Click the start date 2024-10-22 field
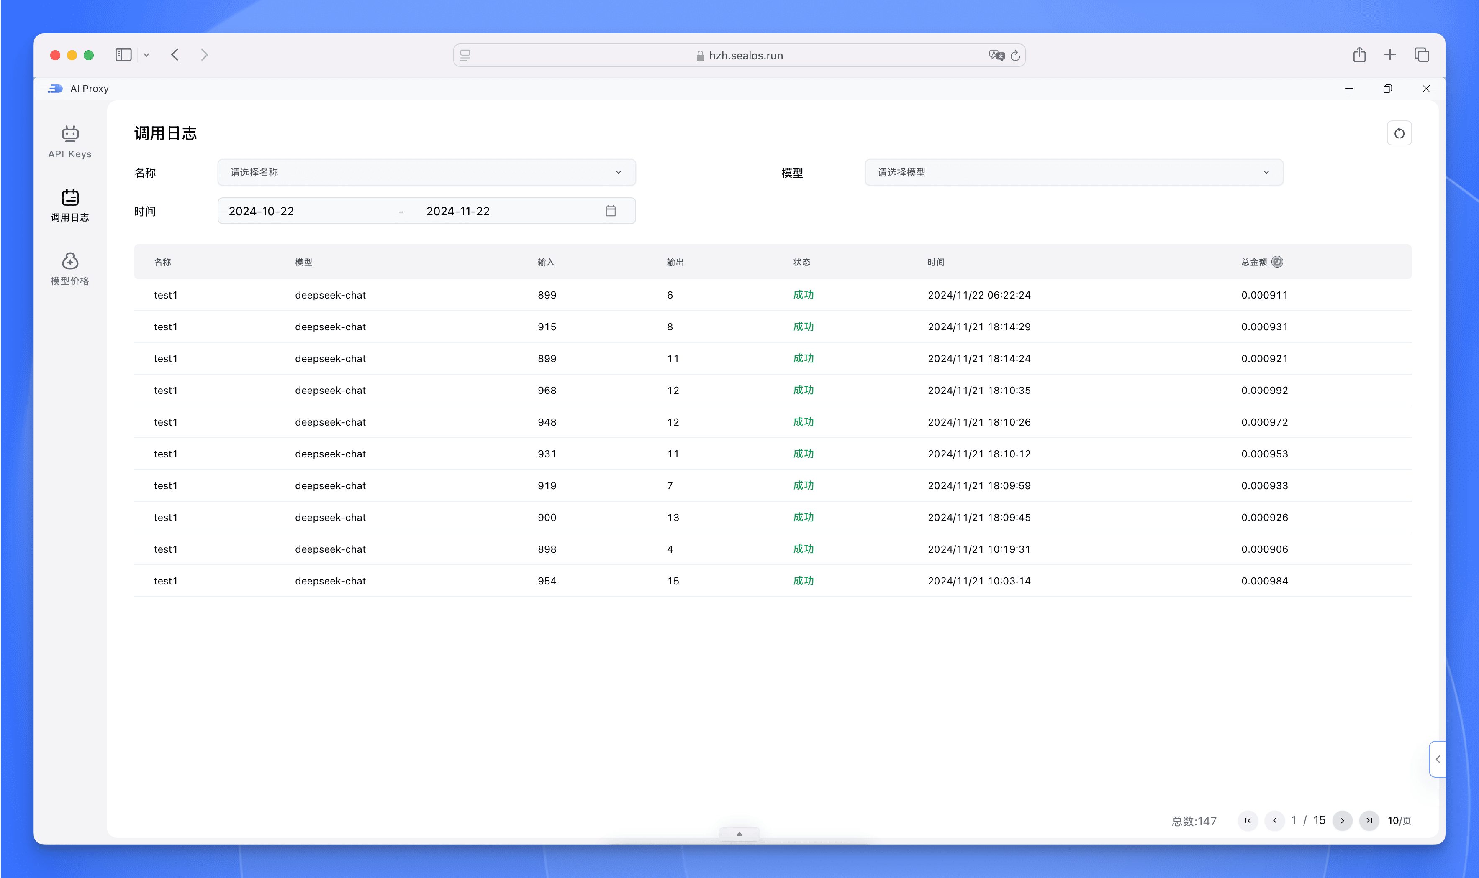1479x878 pixels. coord(261,211)
